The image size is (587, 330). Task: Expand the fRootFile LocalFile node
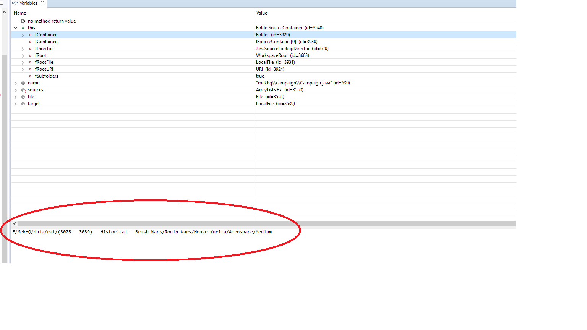tap(23, 62)
